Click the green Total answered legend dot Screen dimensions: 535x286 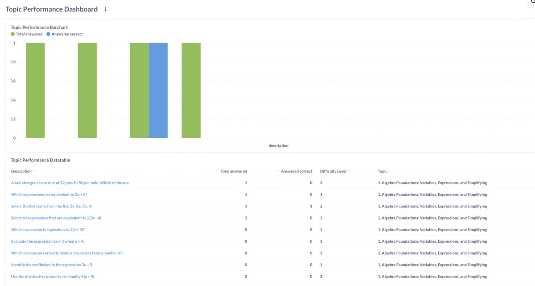[12, 34]
